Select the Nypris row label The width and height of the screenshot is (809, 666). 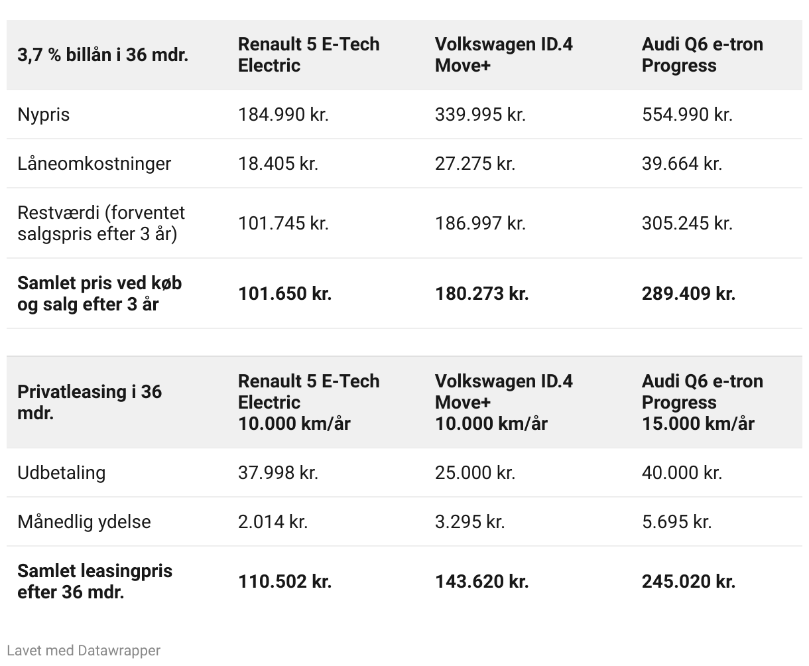(x=44, y=114)
